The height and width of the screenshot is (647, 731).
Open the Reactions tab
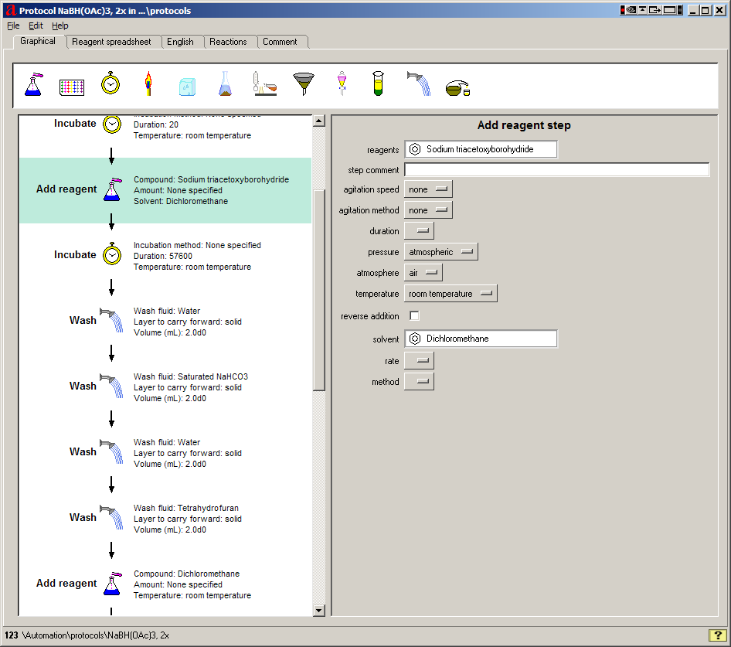(229, 42)
